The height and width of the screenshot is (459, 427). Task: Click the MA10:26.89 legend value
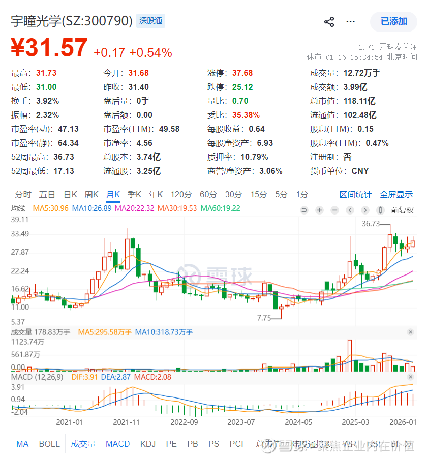coord(91,208)
